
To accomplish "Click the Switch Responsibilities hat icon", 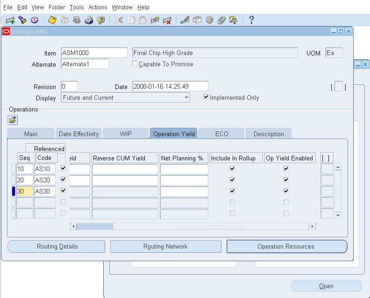I will (77, 20).
